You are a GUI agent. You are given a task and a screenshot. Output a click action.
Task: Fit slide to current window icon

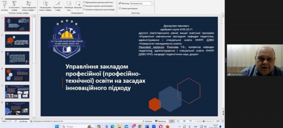tap(223, 121)
